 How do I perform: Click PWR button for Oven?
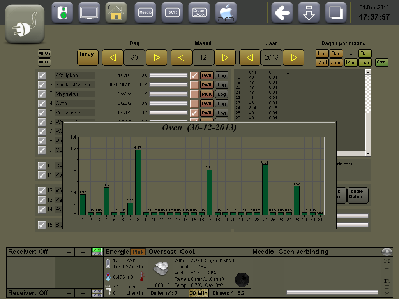207,104
